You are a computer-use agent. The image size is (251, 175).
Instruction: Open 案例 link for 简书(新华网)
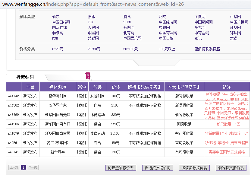click(x=82, y=143)
